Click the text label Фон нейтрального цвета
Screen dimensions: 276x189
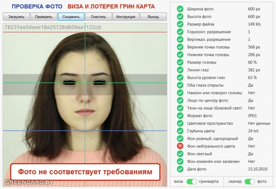(211, 146)
